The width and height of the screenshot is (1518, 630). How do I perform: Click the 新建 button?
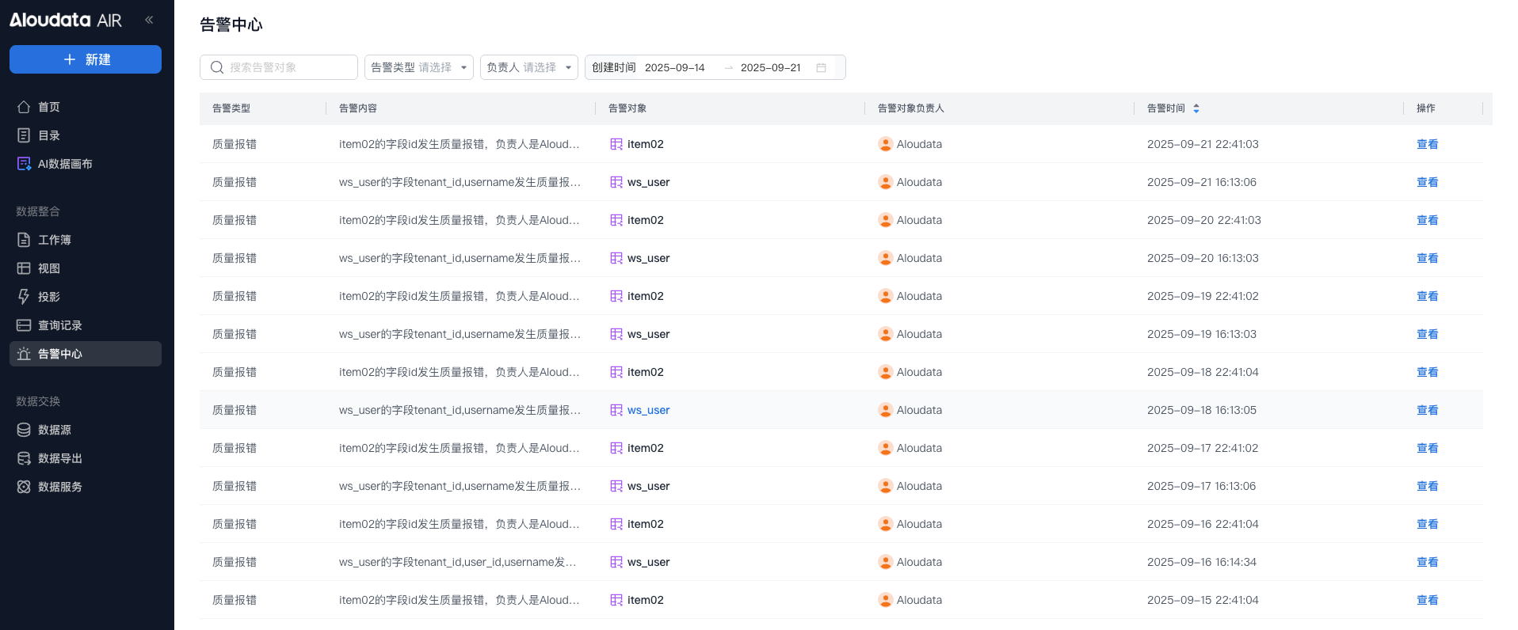(x=86, y=59)
